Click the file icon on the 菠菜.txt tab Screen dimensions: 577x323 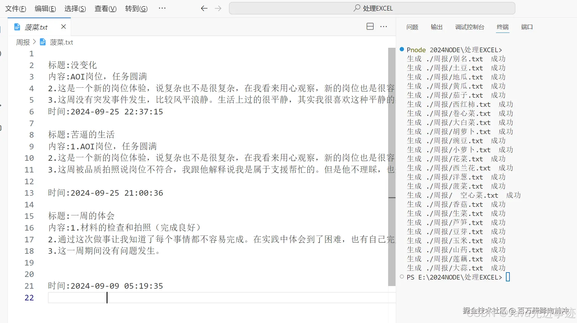(17, 27)
